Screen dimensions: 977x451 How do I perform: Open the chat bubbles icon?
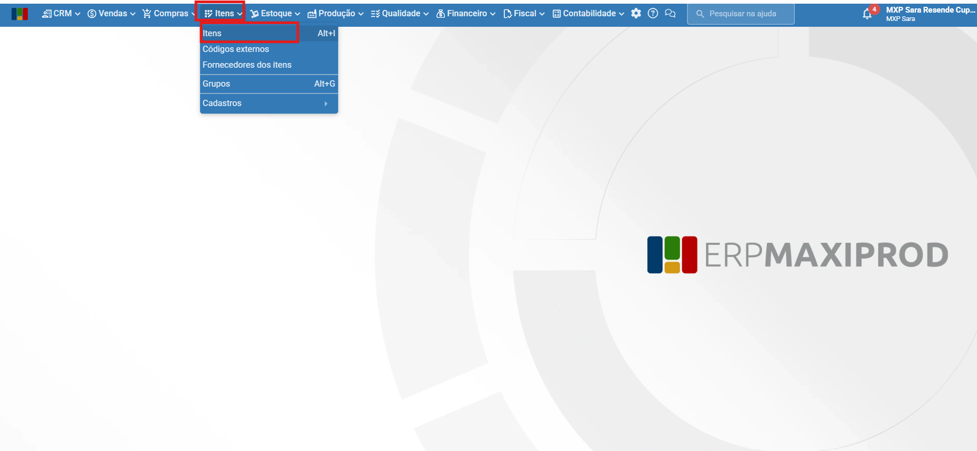[670, 13]
